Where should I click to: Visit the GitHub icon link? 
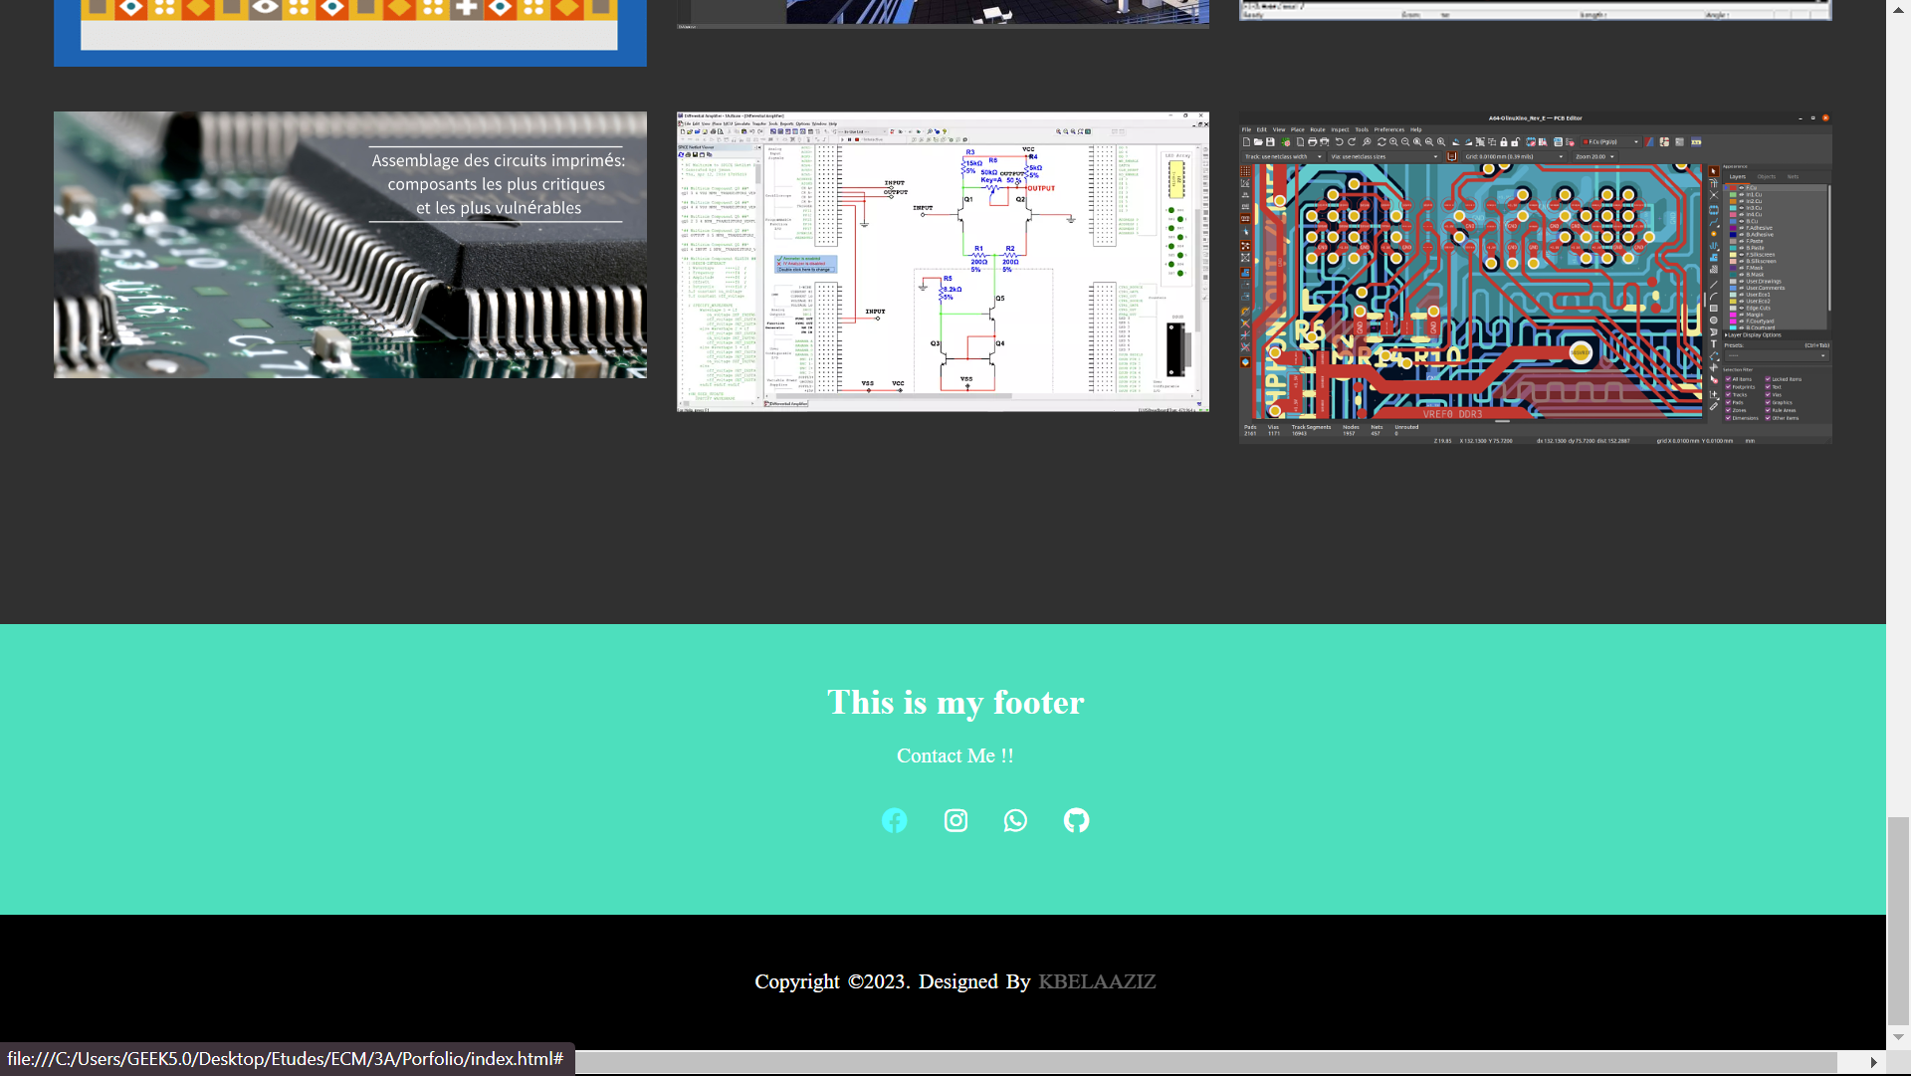pyautogui.click(x=1076, y=820)
